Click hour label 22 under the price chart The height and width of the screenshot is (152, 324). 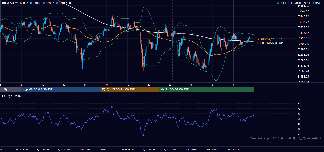point(170,85)
